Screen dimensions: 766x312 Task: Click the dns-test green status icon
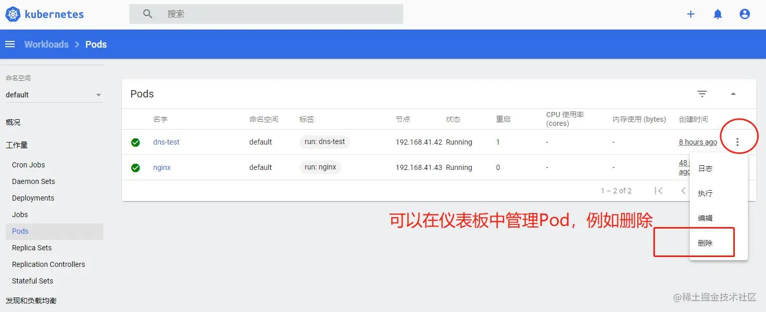coord(135,143)
